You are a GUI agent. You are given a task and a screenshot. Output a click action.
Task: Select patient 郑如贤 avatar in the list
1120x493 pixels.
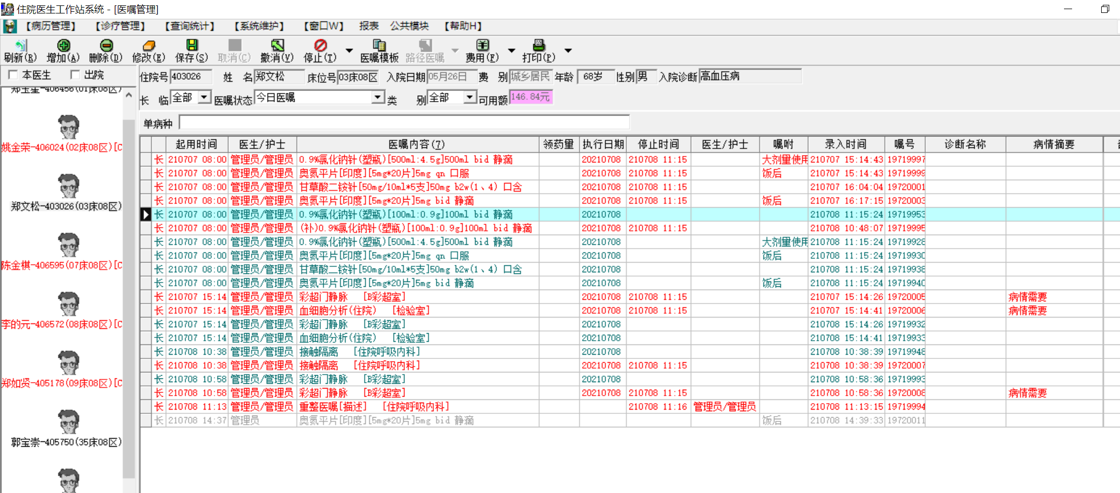pos(68,364)
